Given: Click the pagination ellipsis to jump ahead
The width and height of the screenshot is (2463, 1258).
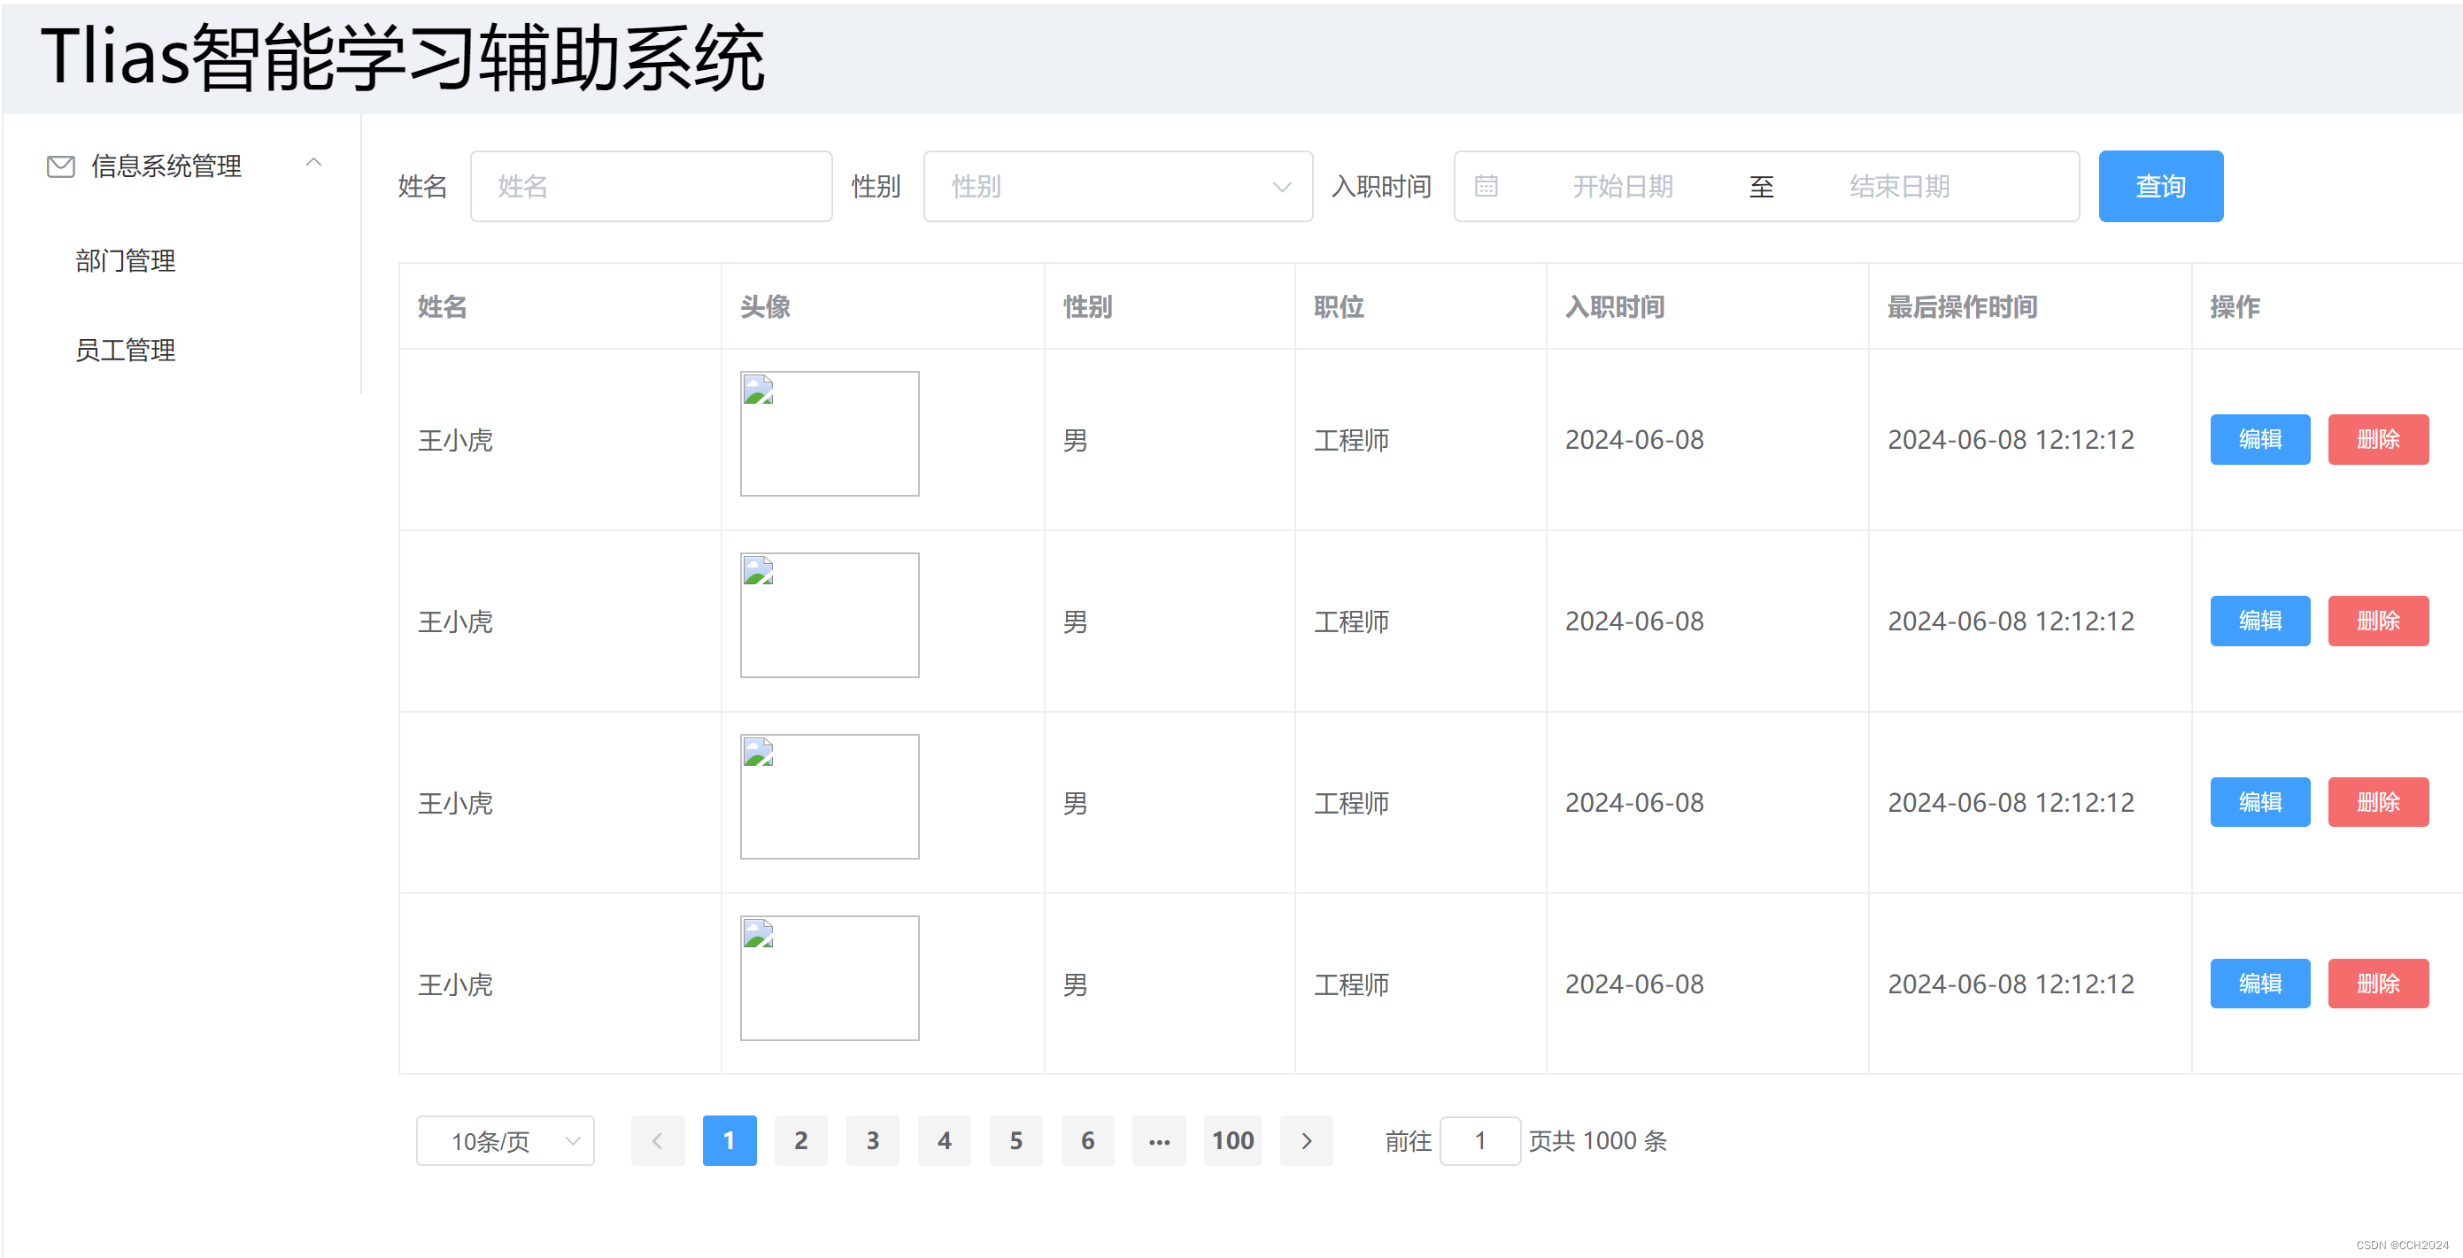Looking at the screenshot, I should point(1160,1140).
